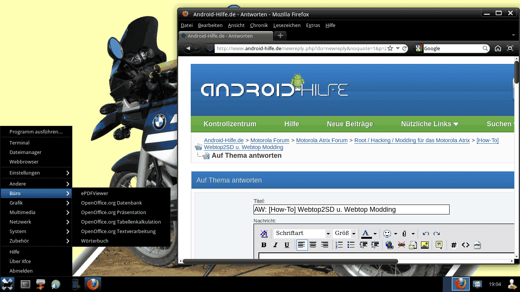
Task: Expand Nützliche Links dropdown
Action: (x=430, y=124)
